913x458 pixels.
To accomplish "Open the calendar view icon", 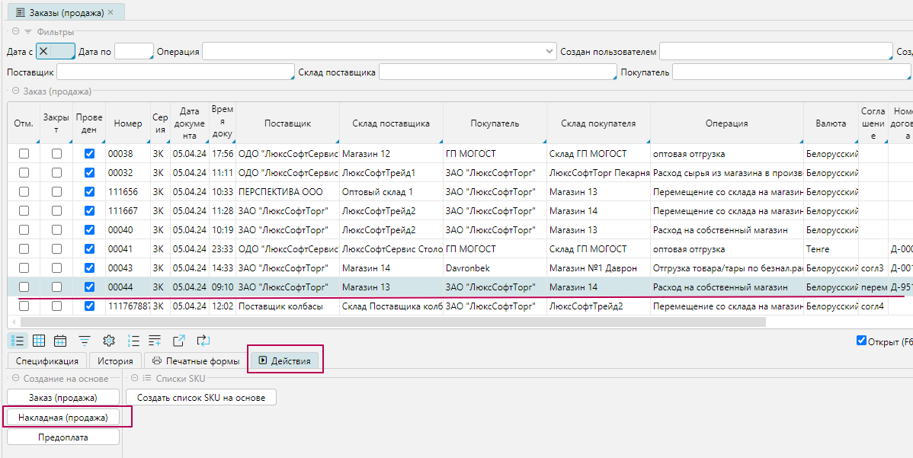I will 60,341.
